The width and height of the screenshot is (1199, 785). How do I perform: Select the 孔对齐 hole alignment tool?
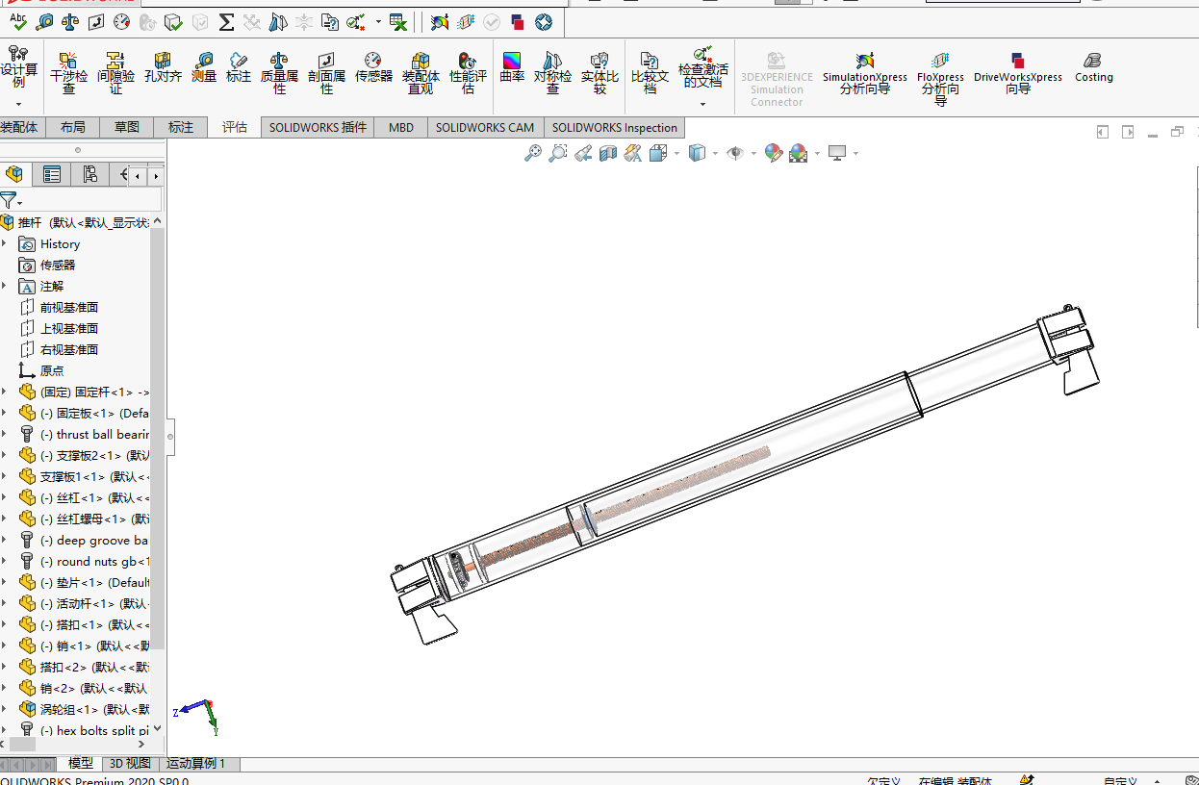tap(163, 67)
